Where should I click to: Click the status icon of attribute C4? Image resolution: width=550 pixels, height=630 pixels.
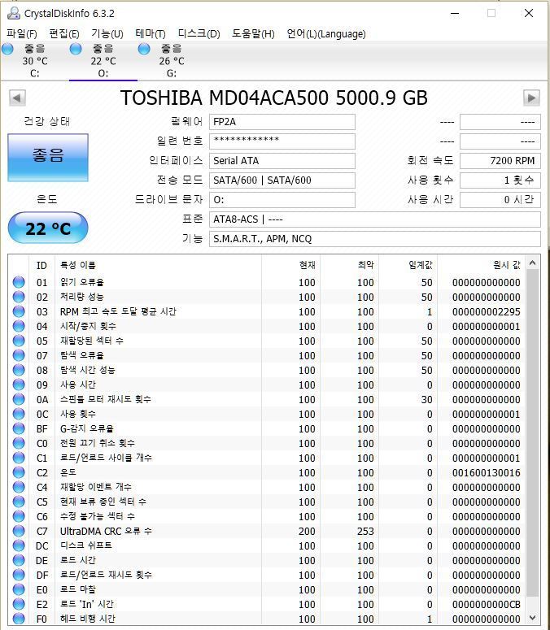(19, 487)
